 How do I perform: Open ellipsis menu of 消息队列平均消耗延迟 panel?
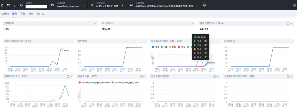click(x=291, y=76)
